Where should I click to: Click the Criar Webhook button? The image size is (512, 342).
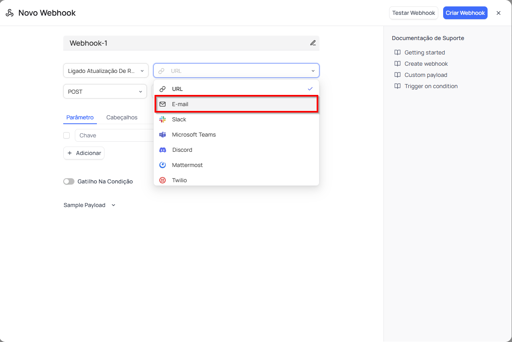click(x=465, y=13)
